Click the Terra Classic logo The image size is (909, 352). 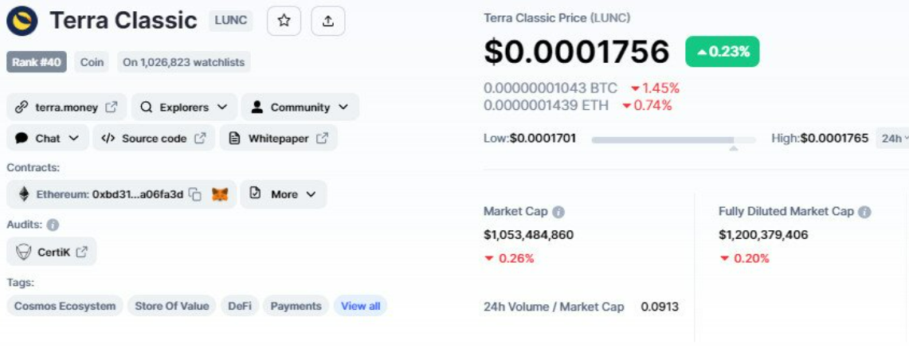click(22, 21)
